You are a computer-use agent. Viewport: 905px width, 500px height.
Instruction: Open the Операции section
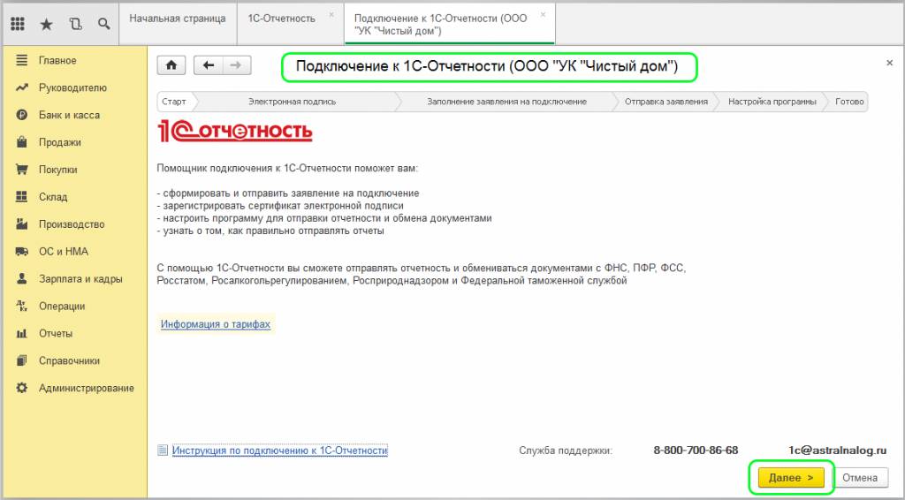(x=62, y=306)
